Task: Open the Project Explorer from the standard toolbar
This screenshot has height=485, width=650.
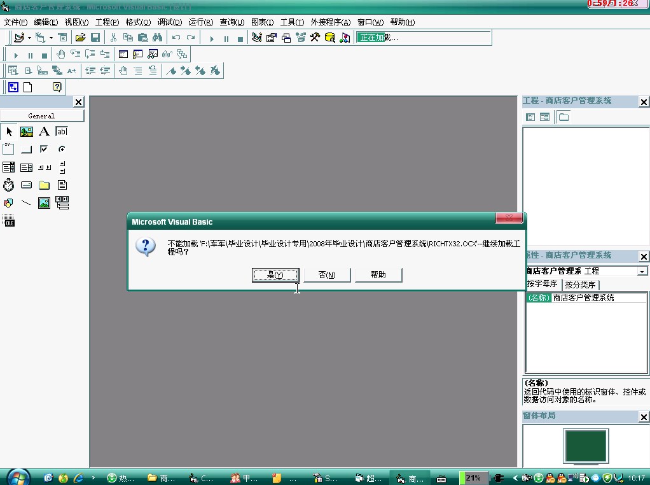Action: pyautogui.click(x=256, y=38)
